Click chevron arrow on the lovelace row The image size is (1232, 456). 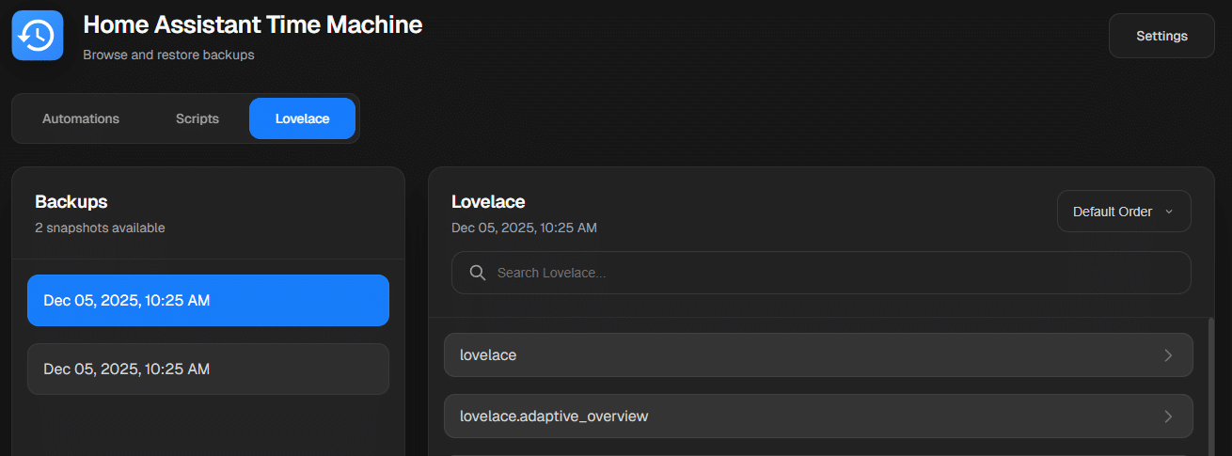pyautogui.click(x=1168, y=355)
